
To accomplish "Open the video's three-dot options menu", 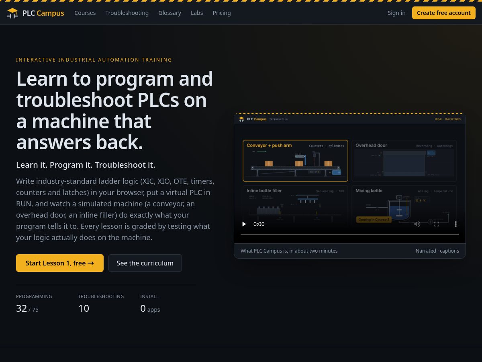I will coord(456,224).
